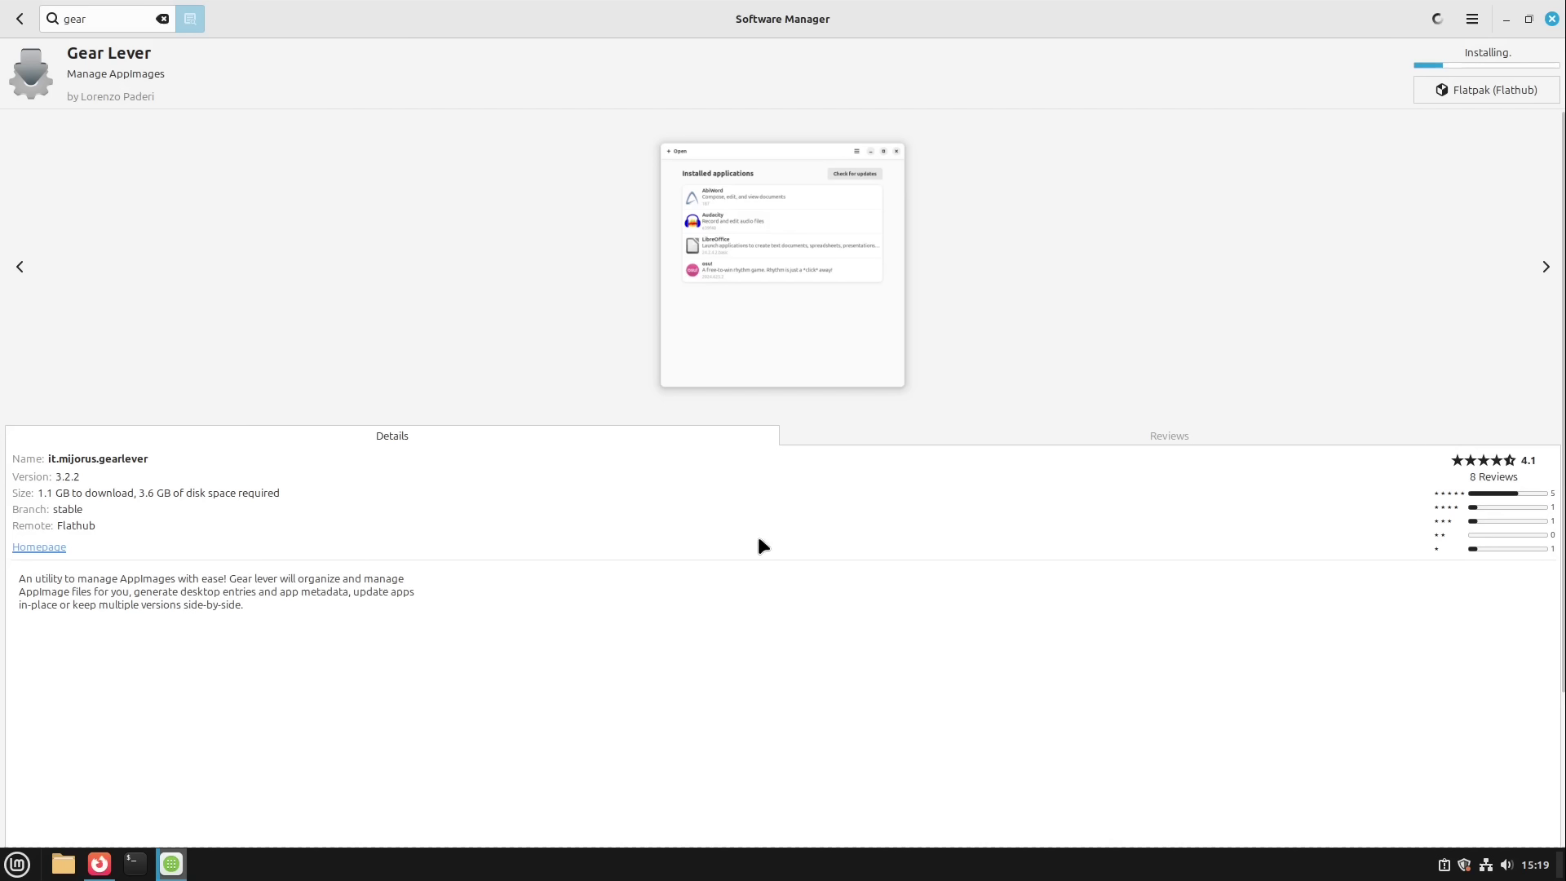Screen dimensions: 1566x881
Task: Open the volume control in the system tray
Action: [x=1506, y=865]
